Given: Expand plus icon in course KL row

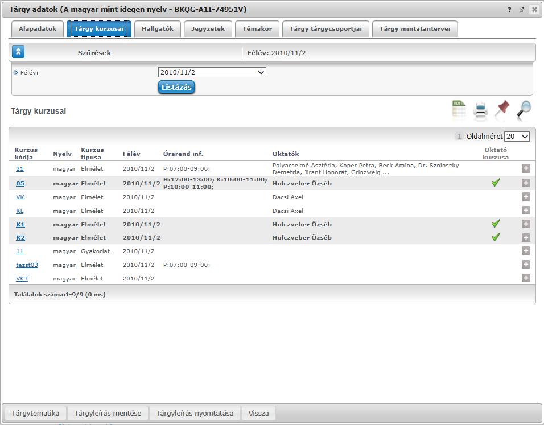Looking at the screenshot, I should pos(526,211).
